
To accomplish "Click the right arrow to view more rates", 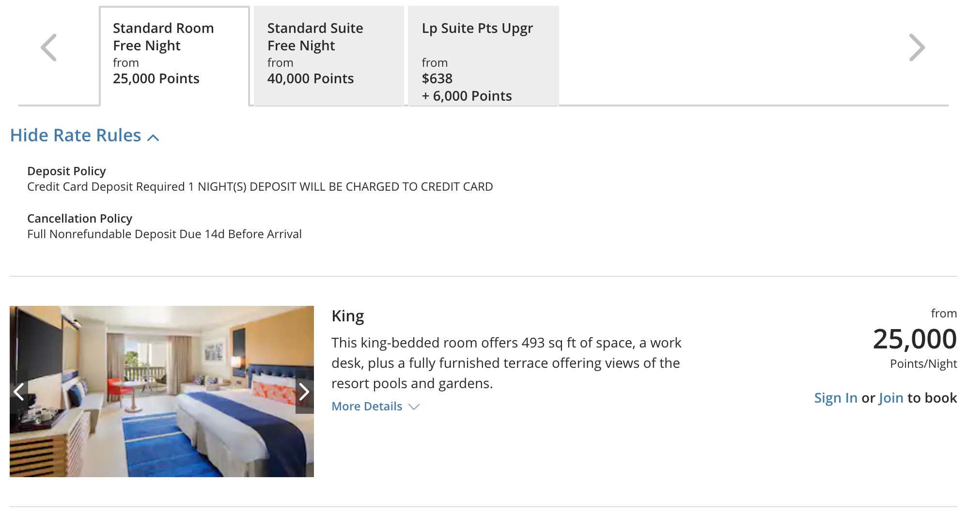I will coord(917,47).
